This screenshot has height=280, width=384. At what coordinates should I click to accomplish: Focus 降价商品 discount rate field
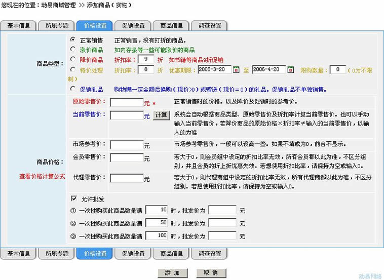click(x=146, y=59)
